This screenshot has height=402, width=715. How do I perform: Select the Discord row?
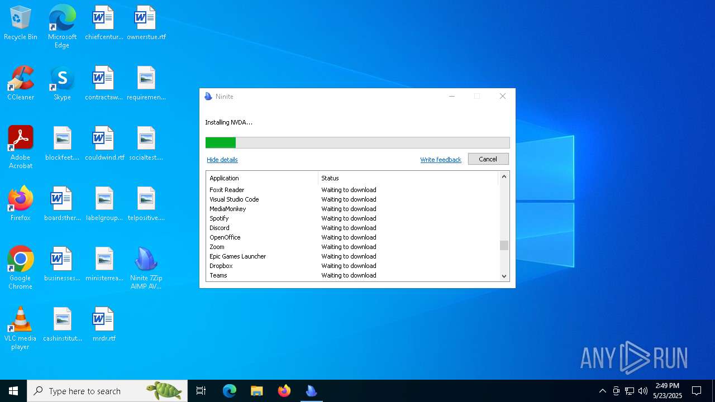pyautogui.click(x=352, y=228)
